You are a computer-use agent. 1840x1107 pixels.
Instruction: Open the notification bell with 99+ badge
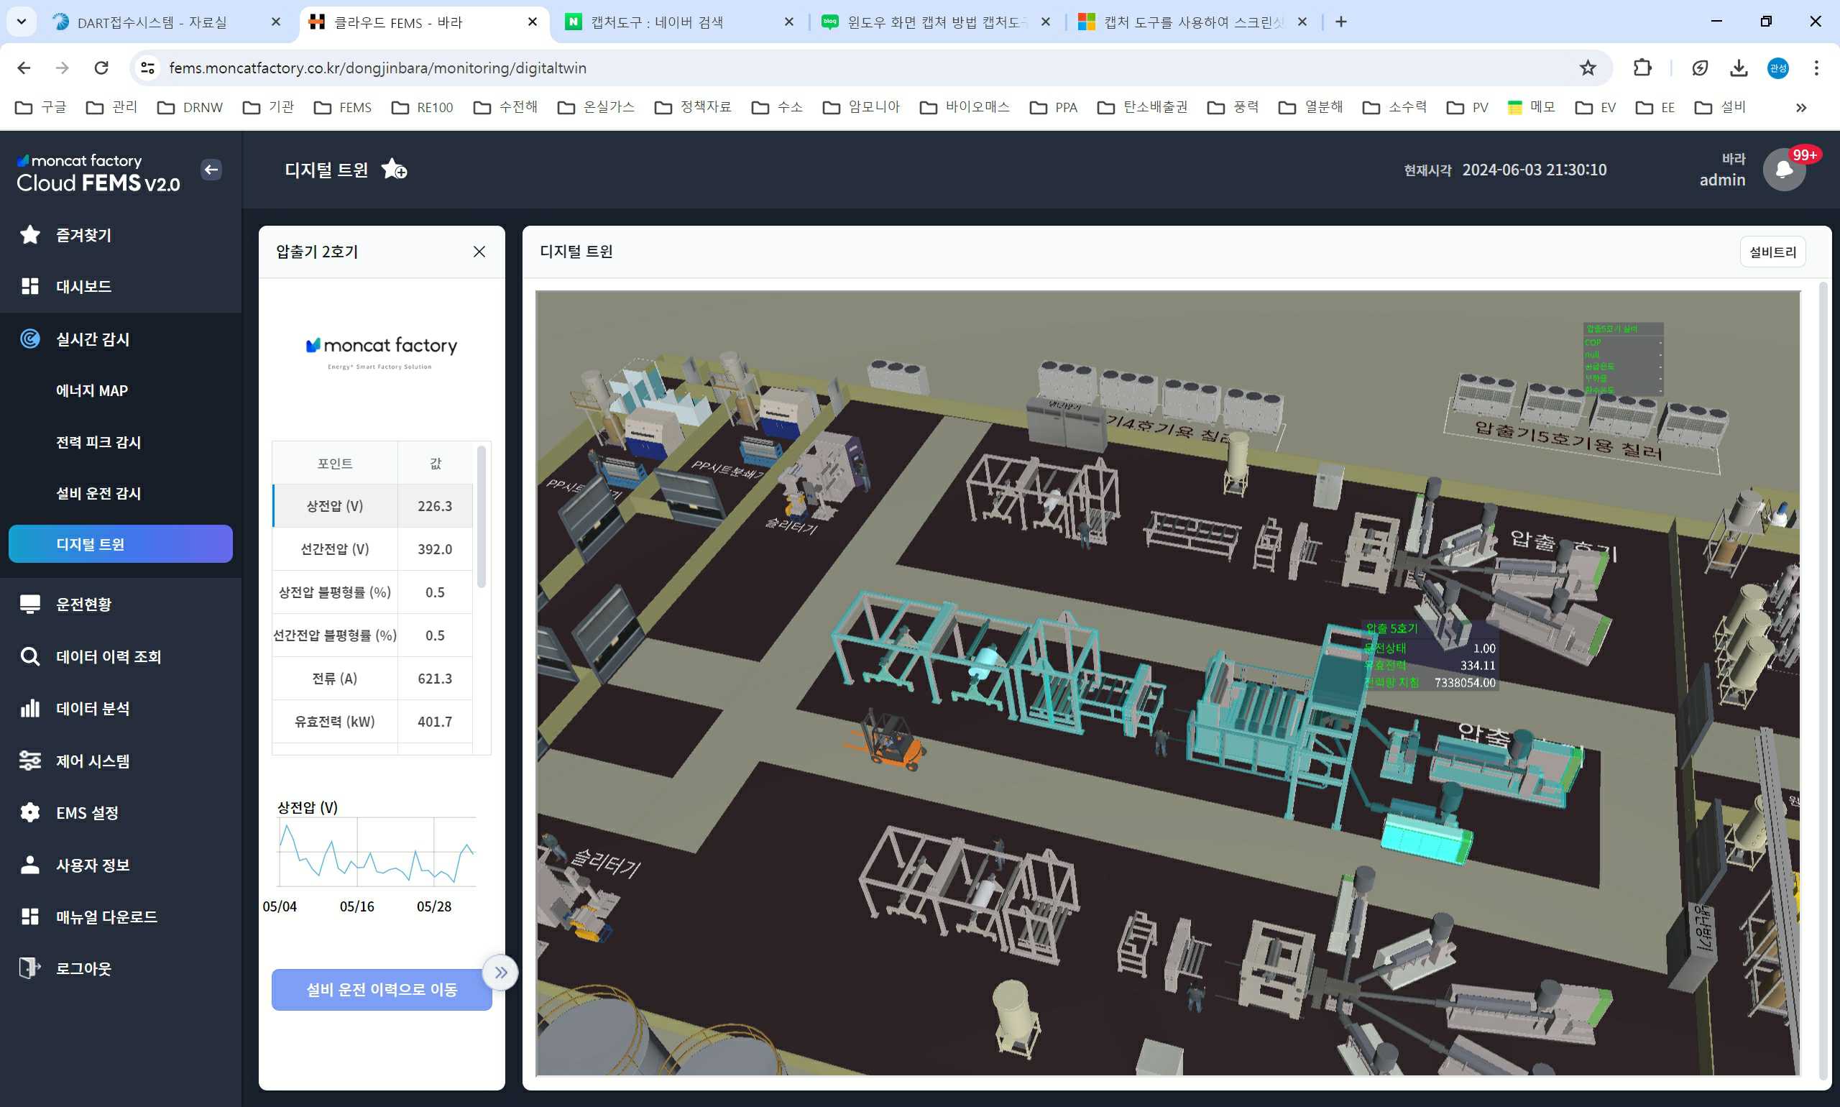coord(1783,170)
